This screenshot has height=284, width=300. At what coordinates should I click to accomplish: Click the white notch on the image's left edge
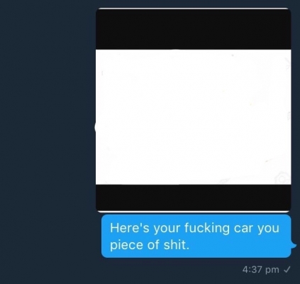95,127
